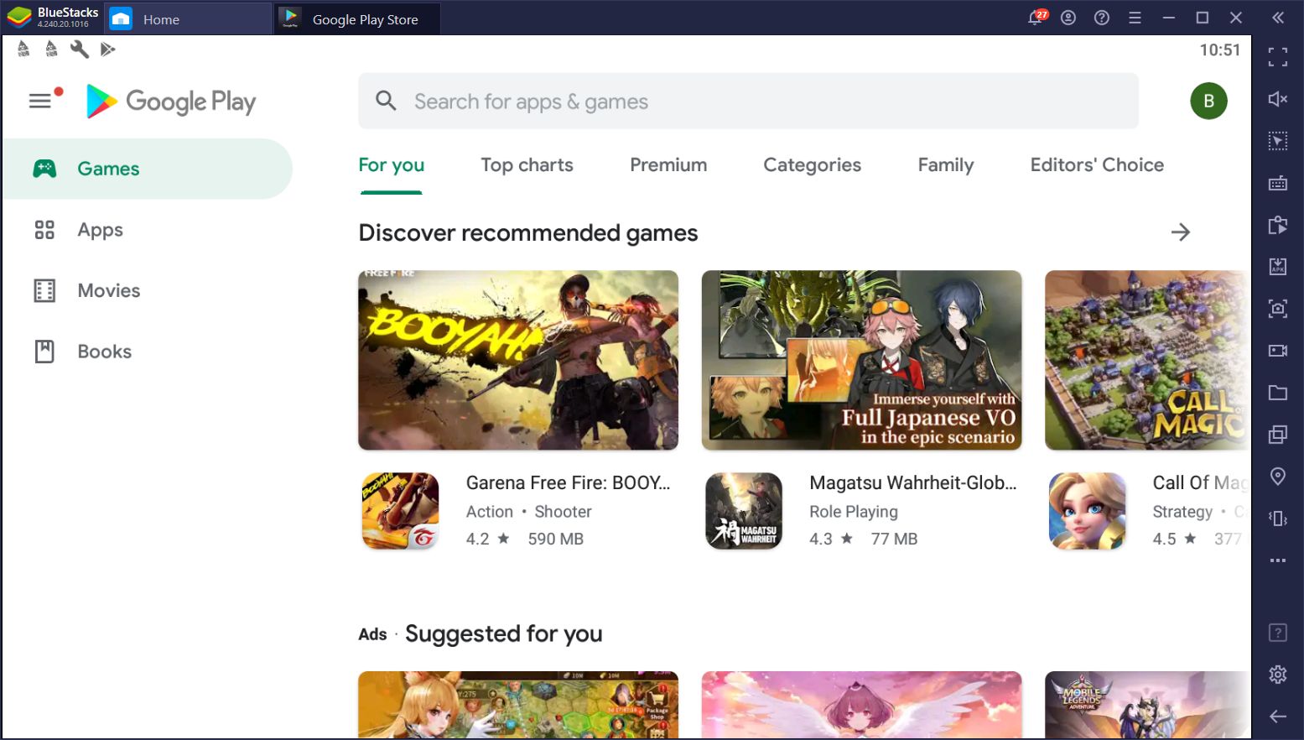Click the search for apps & games field
Image resolution: width=1304 pixels, height=740 pixels.
(x=748, y=101)
